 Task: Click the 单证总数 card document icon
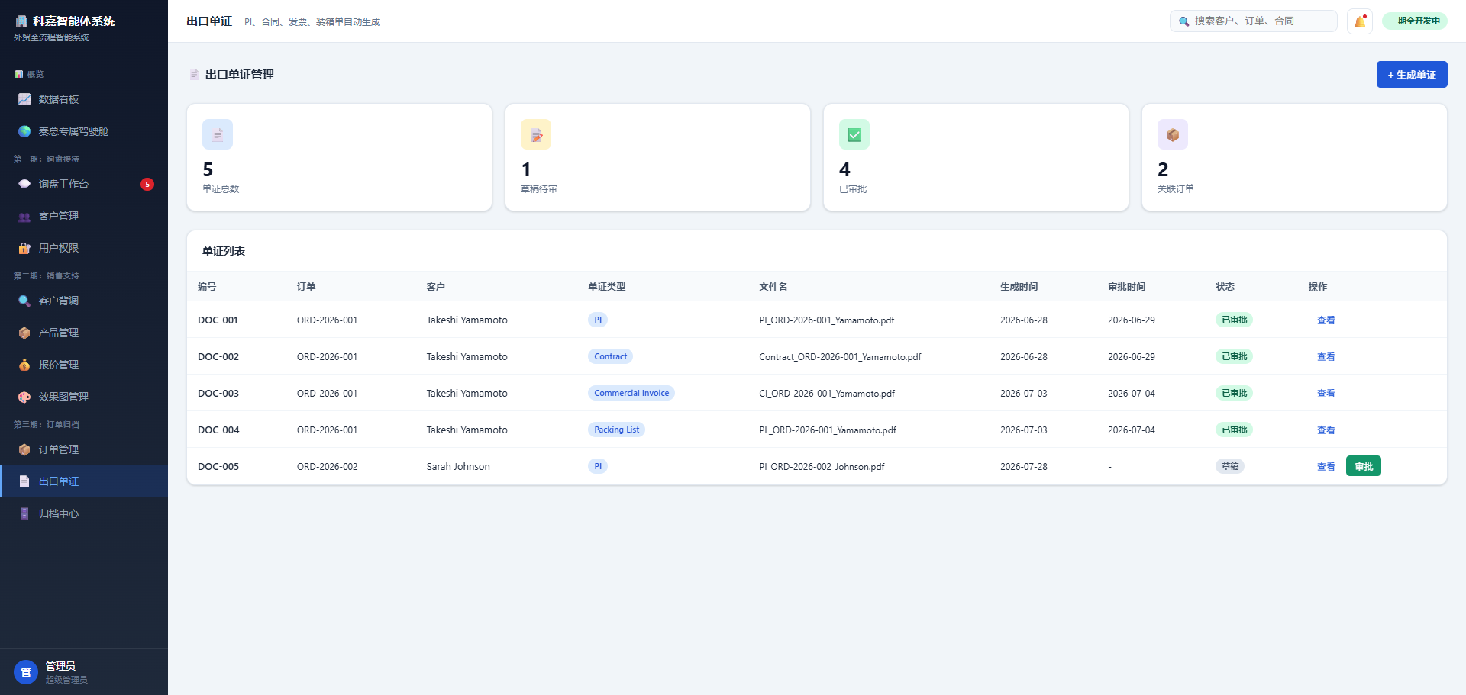pos(218,134)
